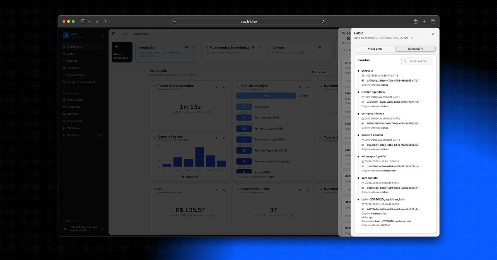
Task: Select the whatsapp-fup-1-V1 event ID 1e6c30ef
Action: [x=393, y=166]
